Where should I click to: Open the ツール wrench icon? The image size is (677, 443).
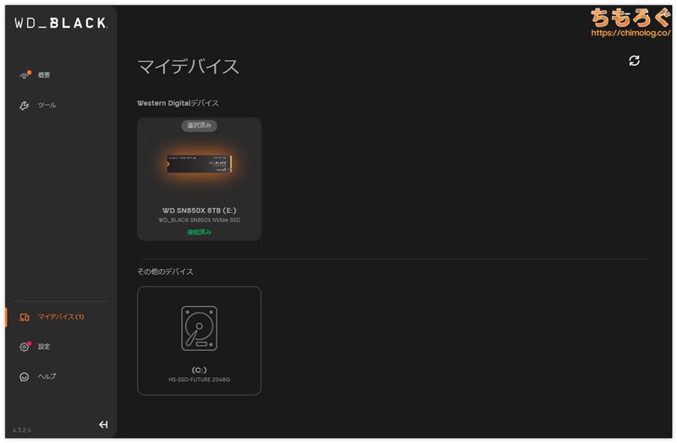coord(25,105)
